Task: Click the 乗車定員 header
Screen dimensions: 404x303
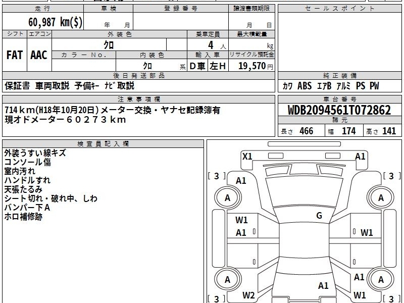Action: point(208,34)
